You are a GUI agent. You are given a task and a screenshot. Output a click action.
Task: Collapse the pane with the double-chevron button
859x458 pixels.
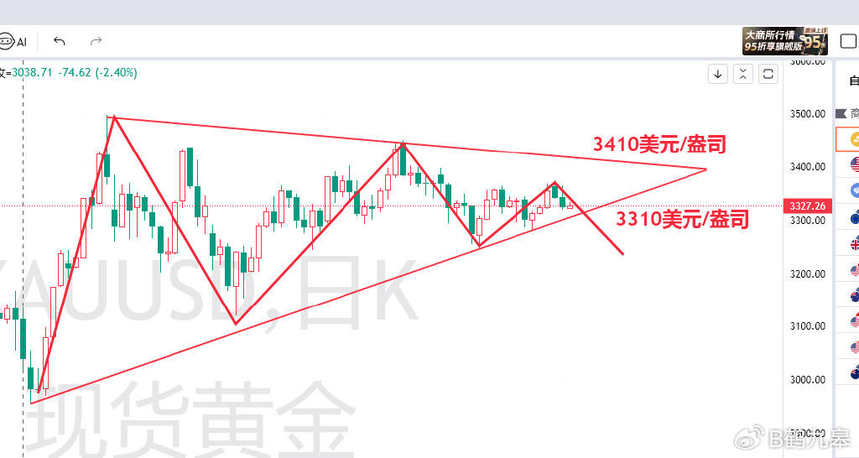point(743,75)
